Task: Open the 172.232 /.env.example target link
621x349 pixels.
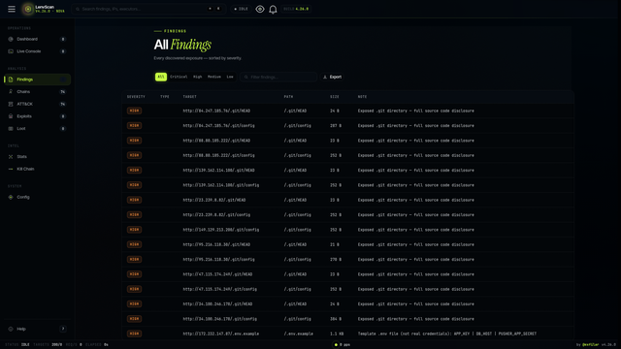Action: point(221,333)
